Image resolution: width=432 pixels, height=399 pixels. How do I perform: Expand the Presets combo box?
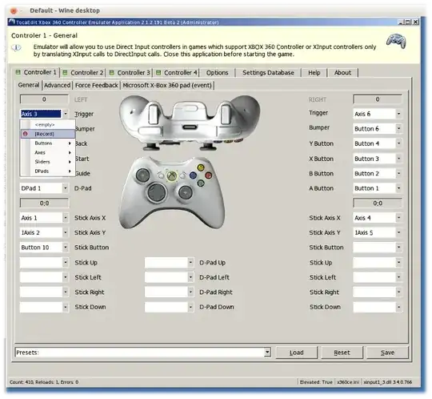(x=267, y=353)
